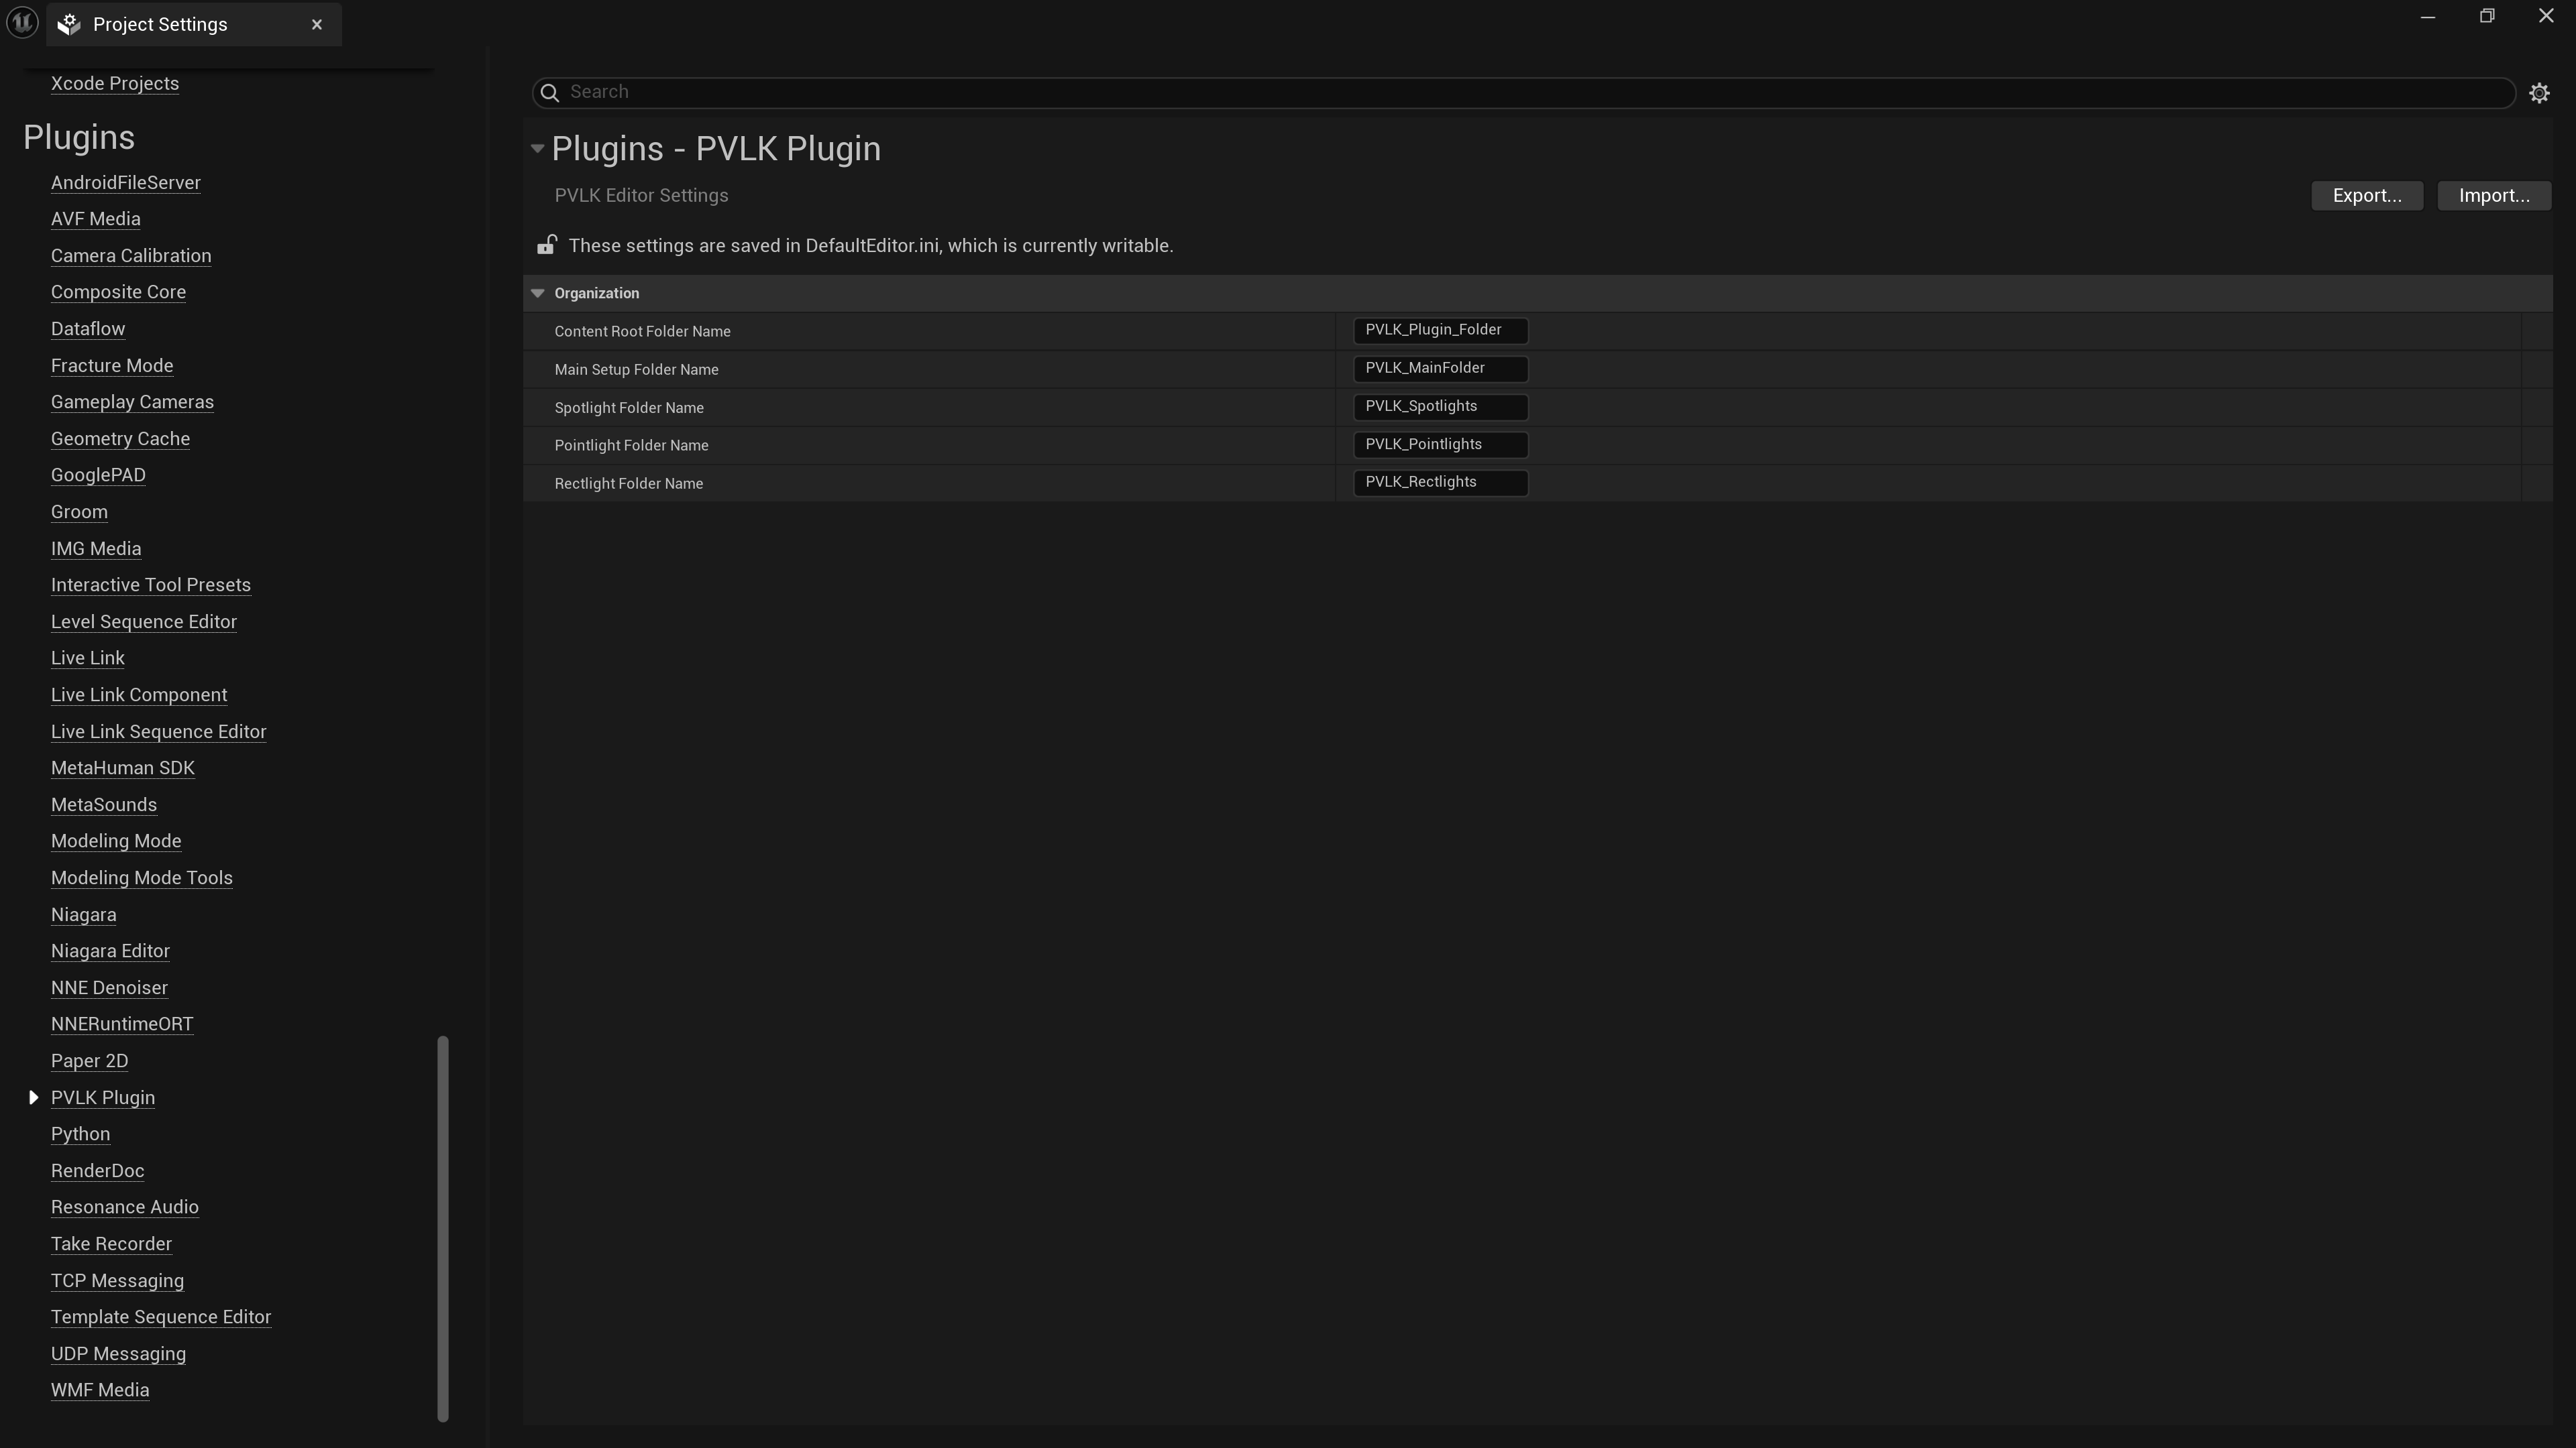The height and width of the screenshot is (1448, 2576).
Task: Open Niagara plugin settings
Action: [x=84, y=914]
